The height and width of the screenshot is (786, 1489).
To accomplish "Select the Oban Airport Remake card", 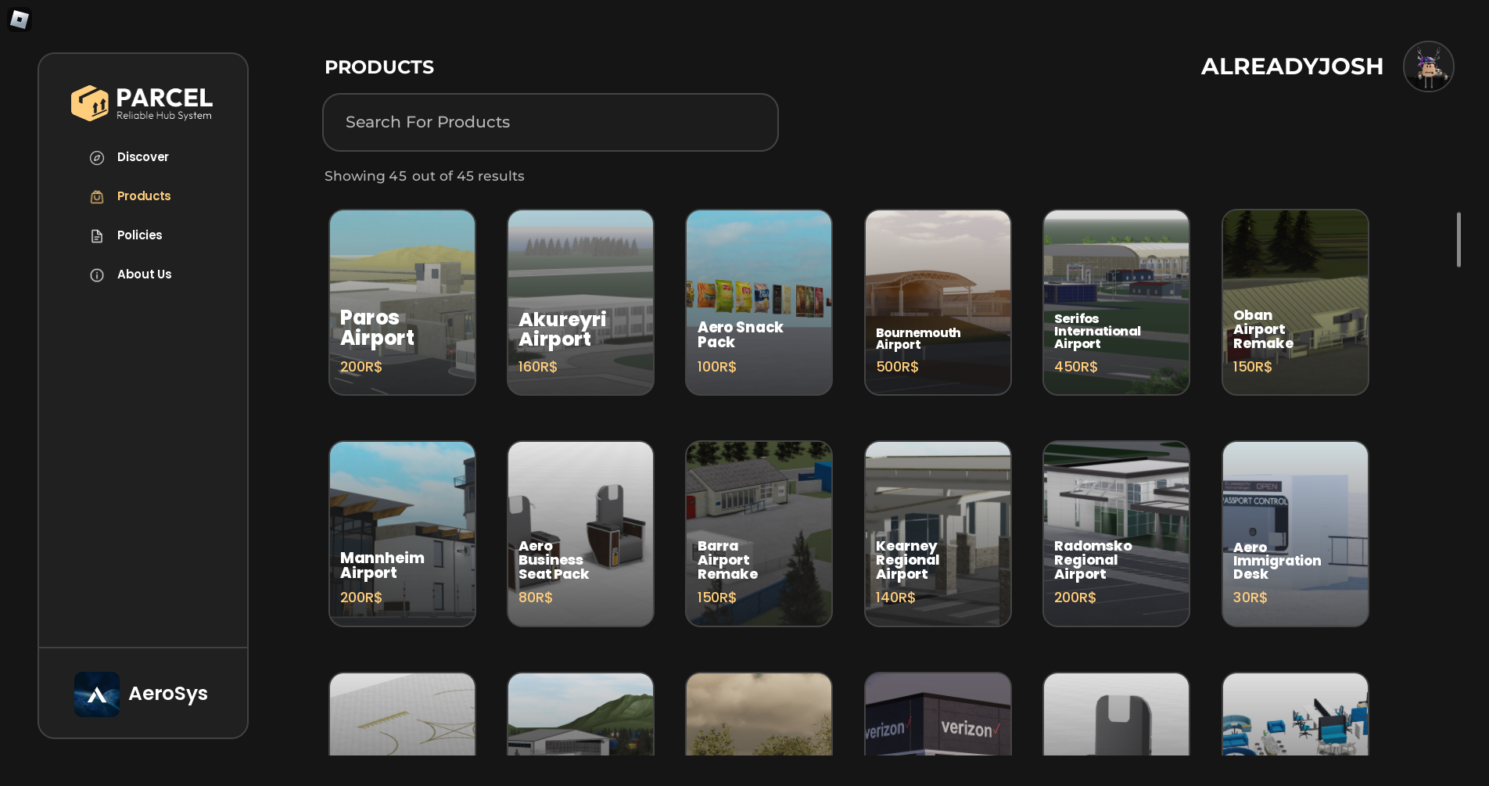I will [1295, 302].
